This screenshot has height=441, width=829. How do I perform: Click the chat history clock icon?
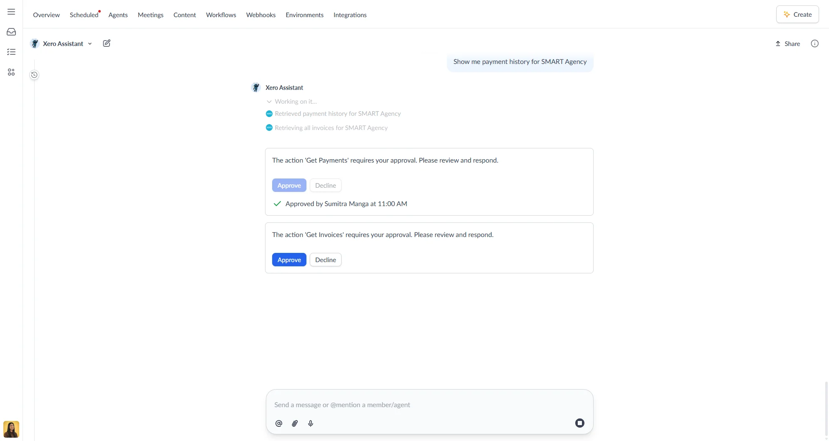tap(34, 75)
